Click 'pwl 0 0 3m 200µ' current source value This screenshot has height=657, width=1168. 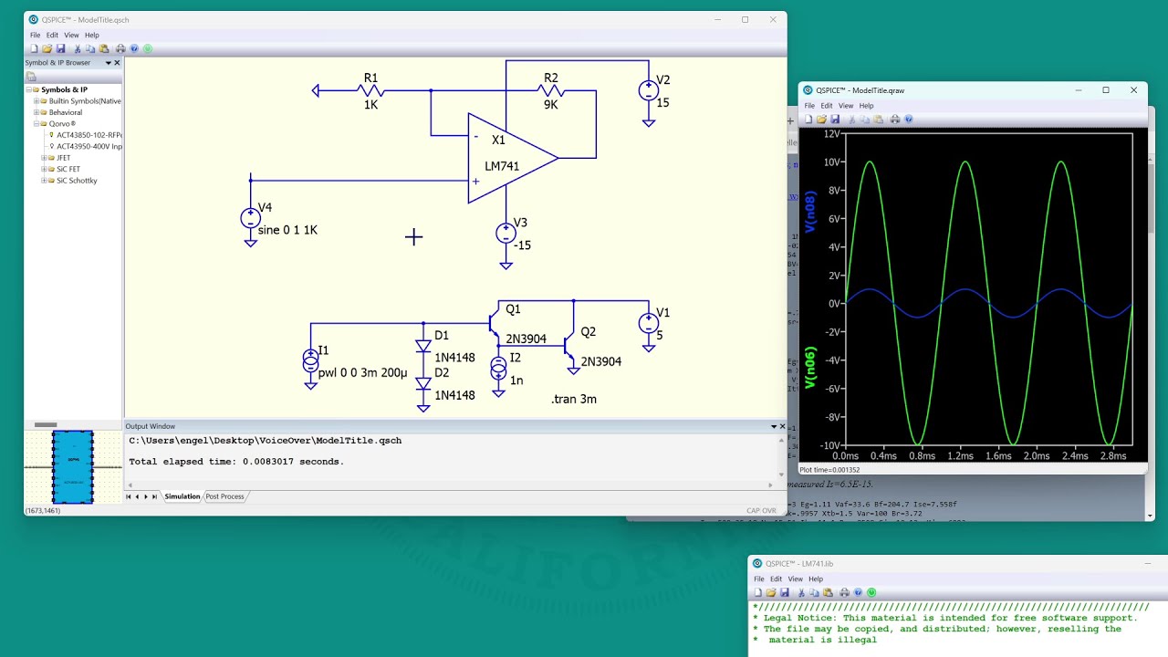[363, 373]
